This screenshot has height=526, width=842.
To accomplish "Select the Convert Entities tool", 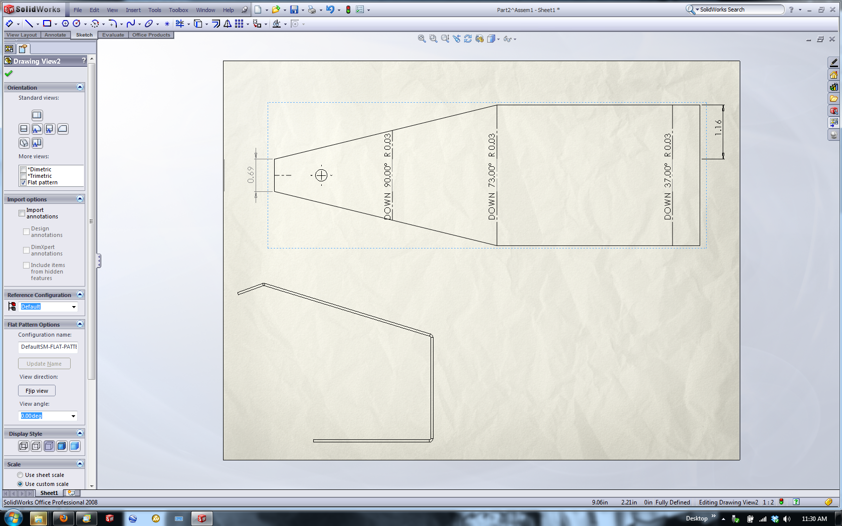I will pos(198,24).
